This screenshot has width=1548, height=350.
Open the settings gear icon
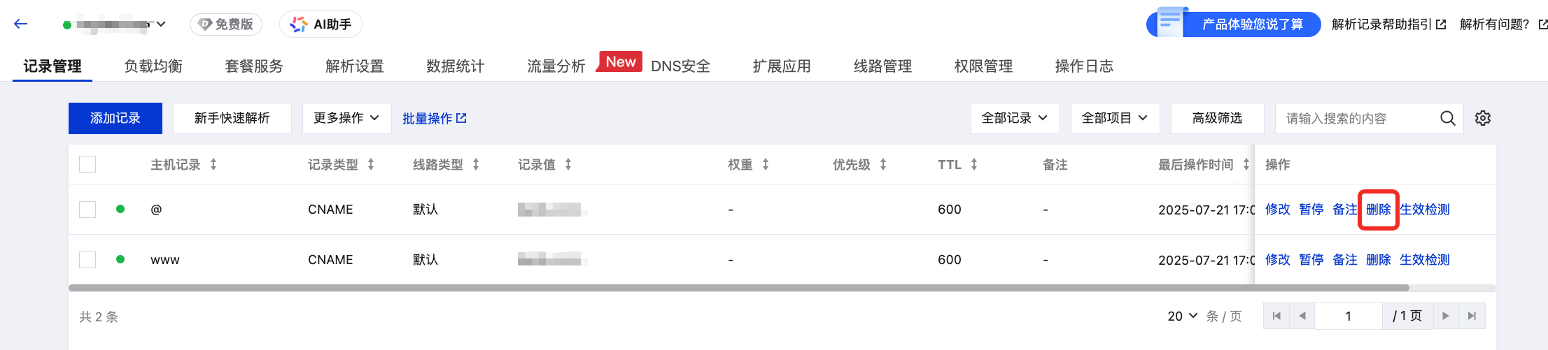[x=1483, y=118]
